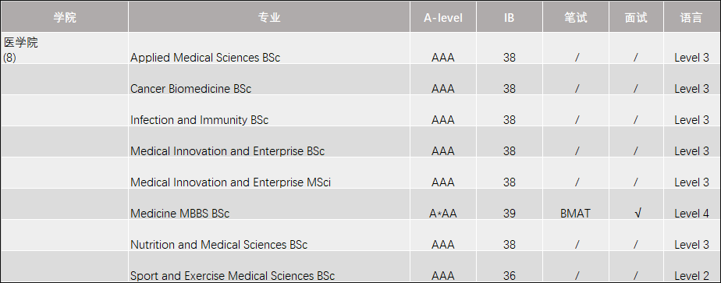
Task: Select Nutrition and Medical Sciences BSc cell
Action: click(x=269, y=235)
